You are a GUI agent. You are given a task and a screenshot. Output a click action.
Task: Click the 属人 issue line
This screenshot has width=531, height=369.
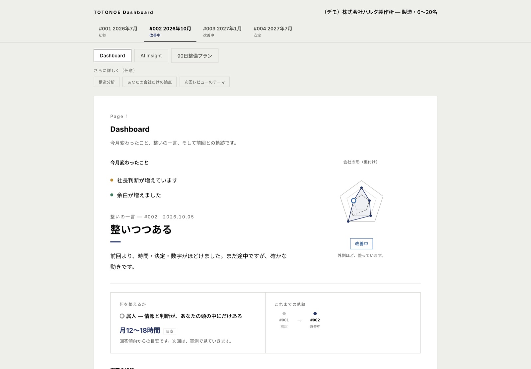pos(181,316)
